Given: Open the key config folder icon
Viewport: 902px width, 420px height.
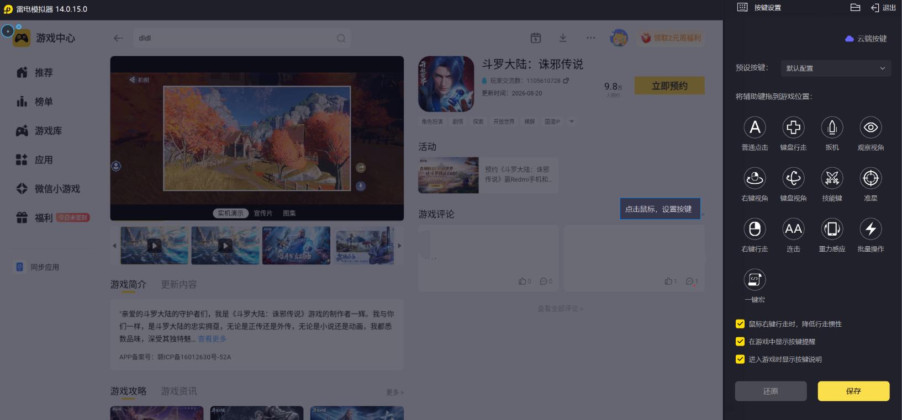Looking at the screenshot, I should pos(855,7).
